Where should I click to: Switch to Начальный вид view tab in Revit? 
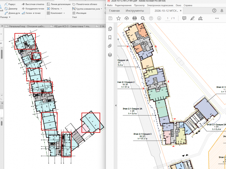click(x=25, y=26)
